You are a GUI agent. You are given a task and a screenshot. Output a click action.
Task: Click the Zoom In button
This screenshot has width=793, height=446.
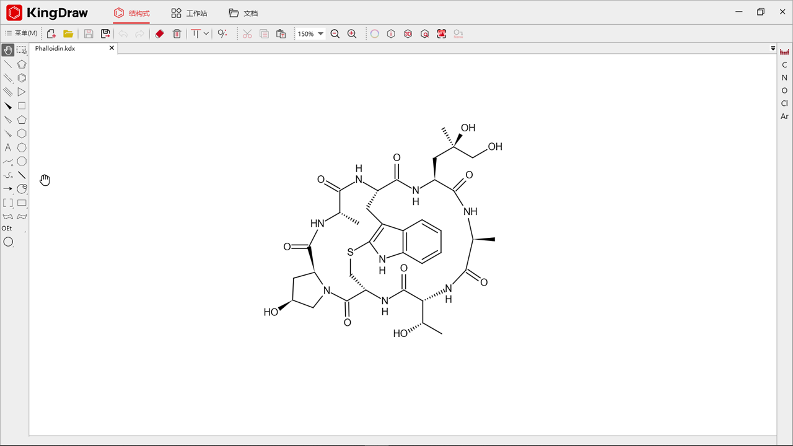(x=352, y=33)
